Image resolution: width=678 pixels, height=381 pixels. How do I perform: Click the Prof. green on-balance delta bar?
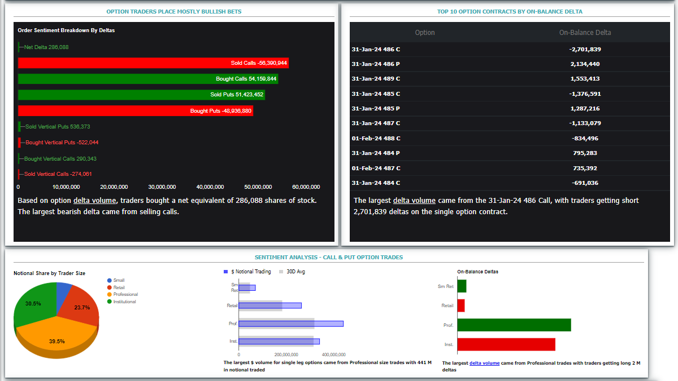[514, 325]
